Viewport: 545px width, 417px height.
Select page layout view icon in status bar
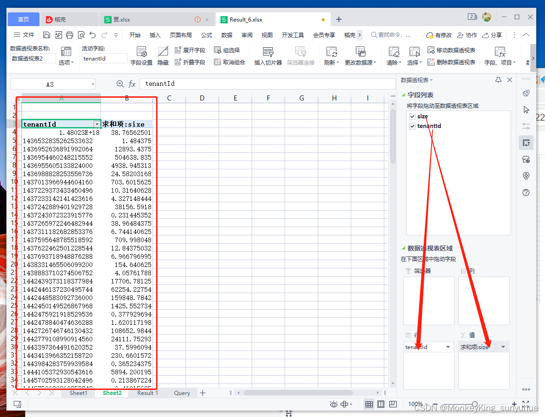click(381, 404)
